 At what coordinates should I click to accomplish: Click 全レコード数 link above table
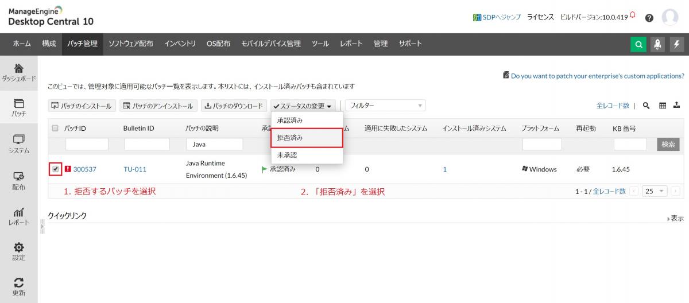[x=613, y=106]
